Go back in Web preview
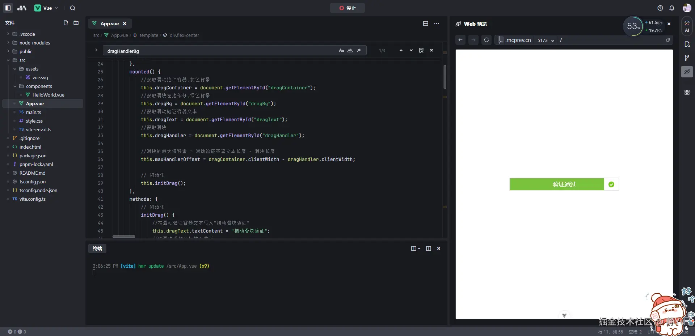Viewport: 695px width, 336px height. coord(460,40)
